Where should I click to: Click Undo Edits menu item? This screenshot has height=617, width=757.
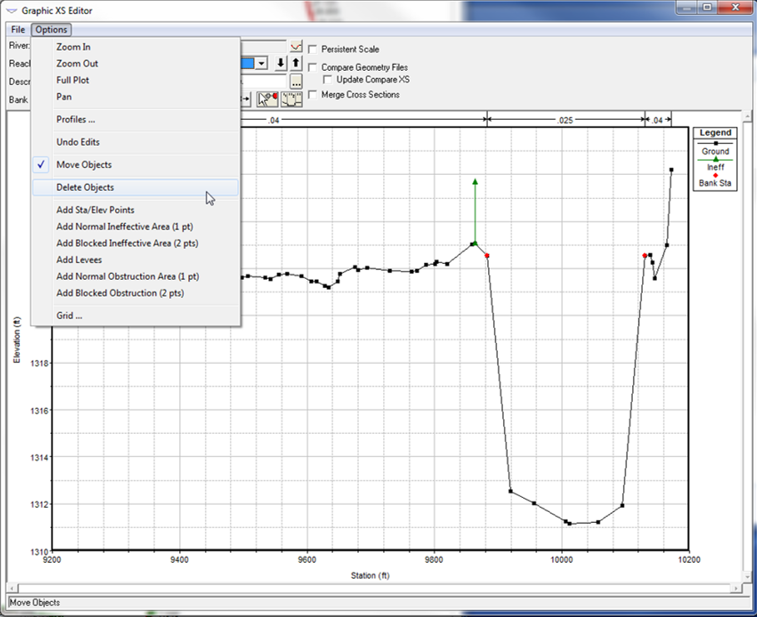[136, 142]
